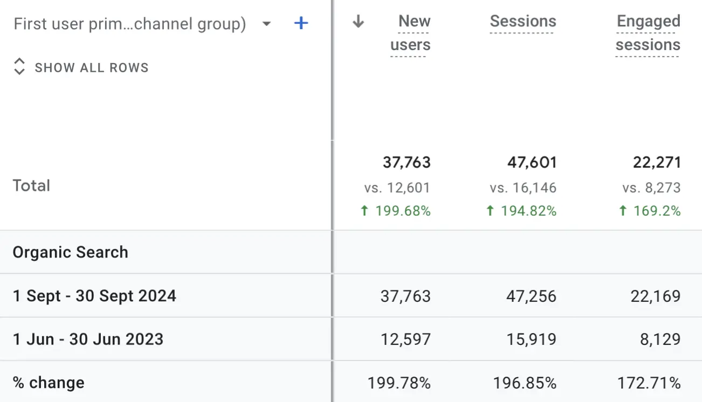Click the Total row label

pyautogui.click(x=31, y=186)
